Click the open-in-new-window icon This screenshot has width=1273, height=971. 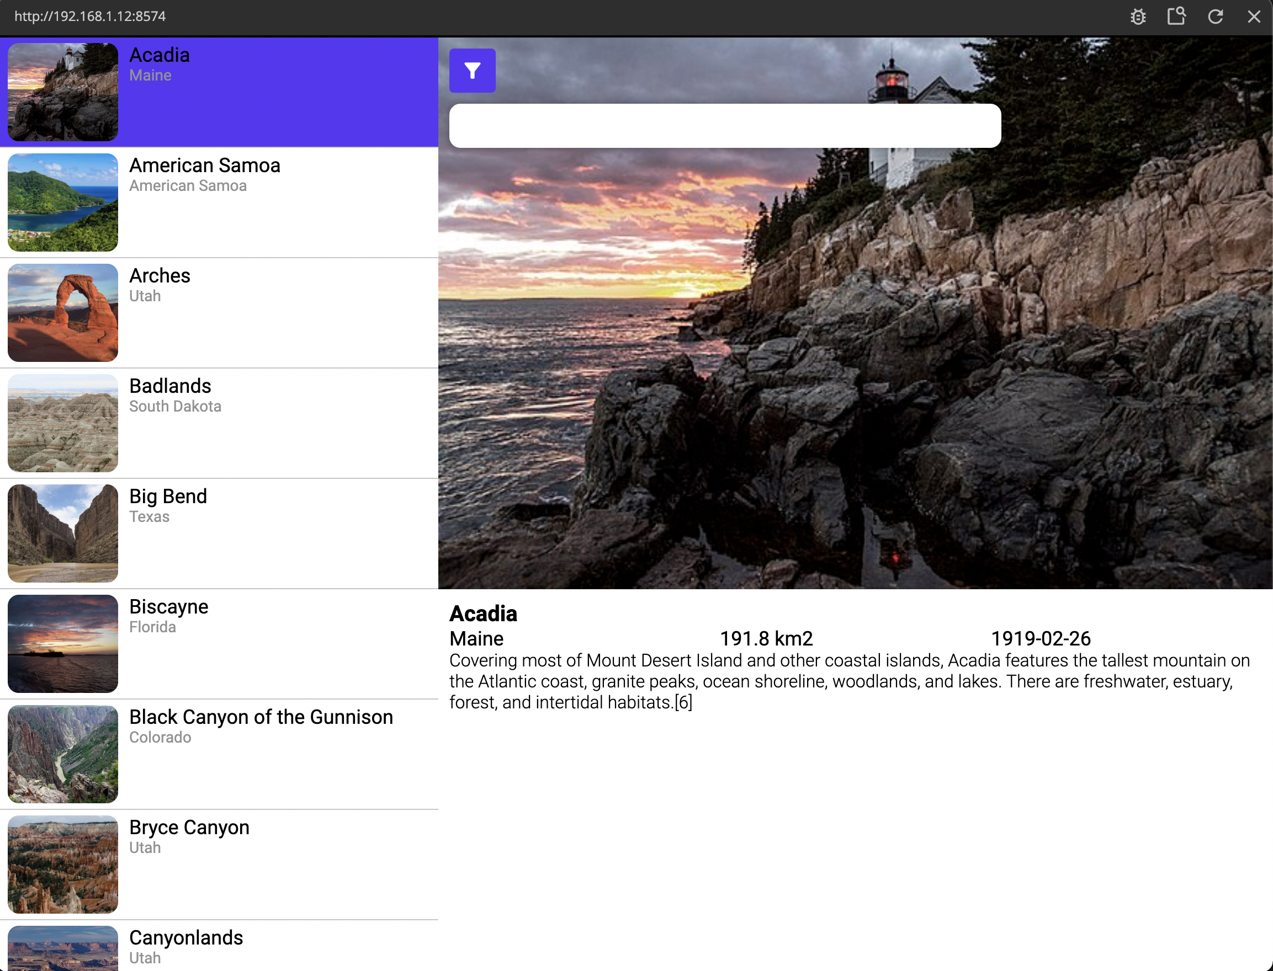click(1176, 16)
